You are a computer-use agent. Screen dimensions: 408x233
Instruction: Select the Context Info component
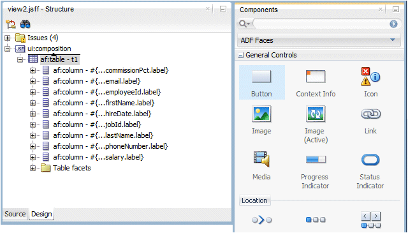click(316, 82)
